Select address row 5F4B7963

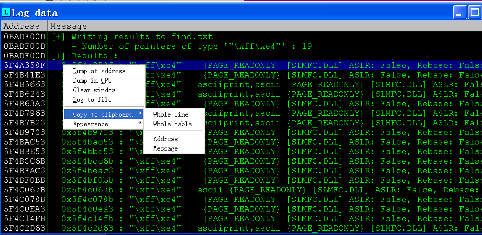[x=24, y=113]
